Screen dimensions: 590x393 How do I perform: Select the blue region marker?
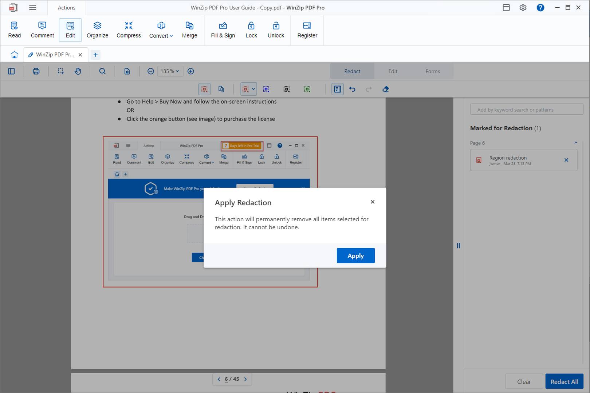point(266,89)
